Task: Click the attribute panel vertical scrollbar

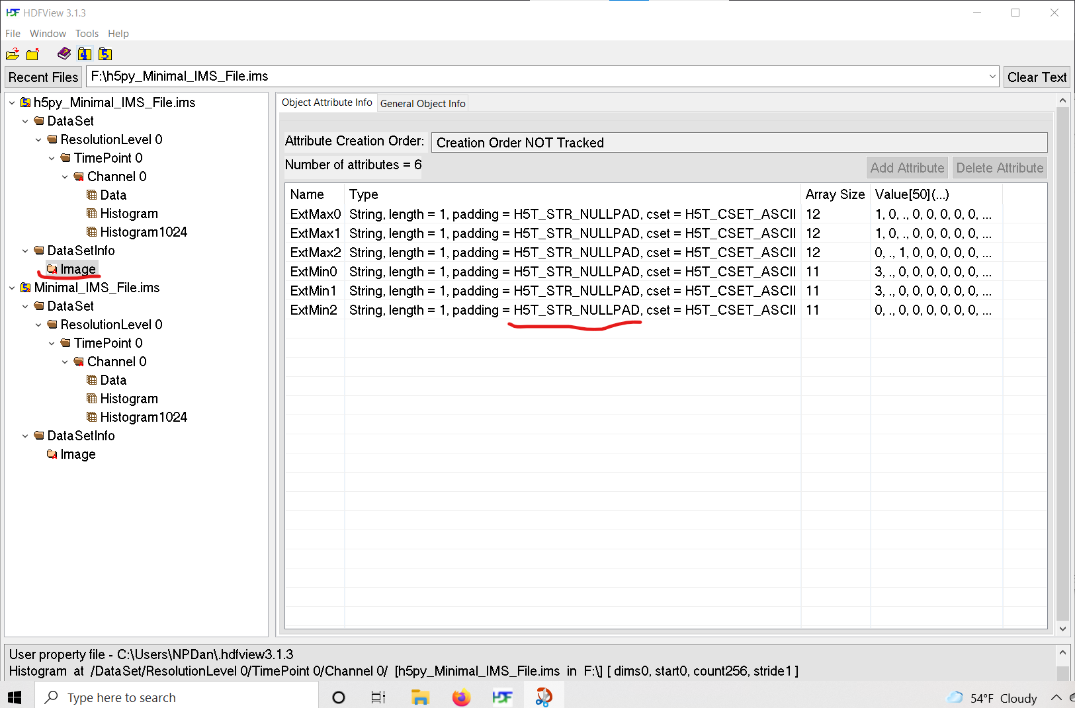Action: tap(1062, 365)
